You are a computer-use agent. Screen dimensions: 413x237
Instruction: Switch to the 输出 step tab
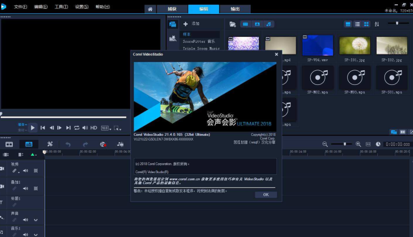click(x=235, y=9)
